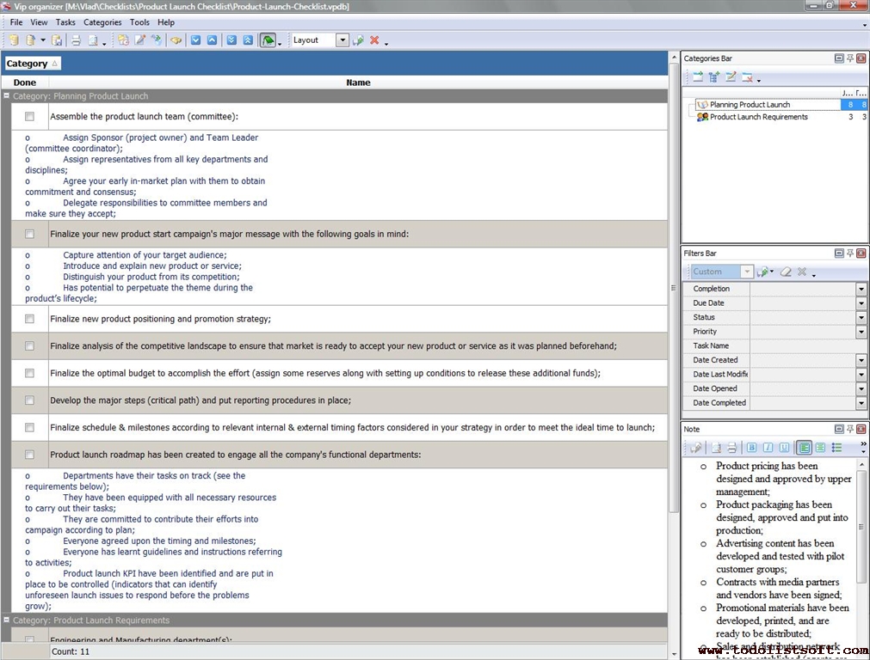The height and width of the screenshot is (660, 870).
Task: Open the Layout dropdown in the toolbar
Action: click(x=342, y=40)
